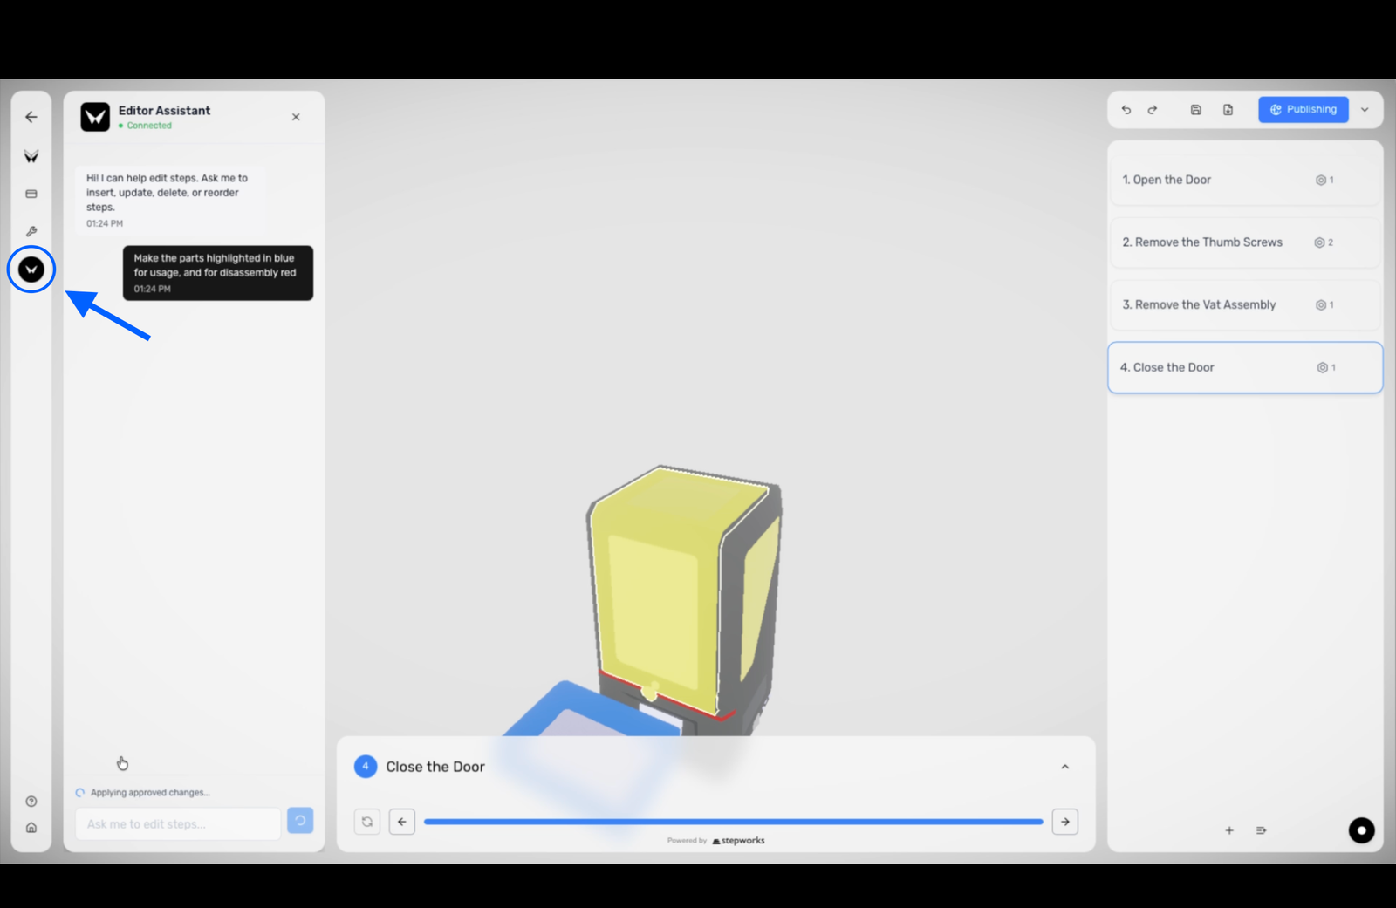The width and height of the screenshot is (1396, 908).
Task: Toggle the Editor Assistant sidebar icon
Action: 31,270
